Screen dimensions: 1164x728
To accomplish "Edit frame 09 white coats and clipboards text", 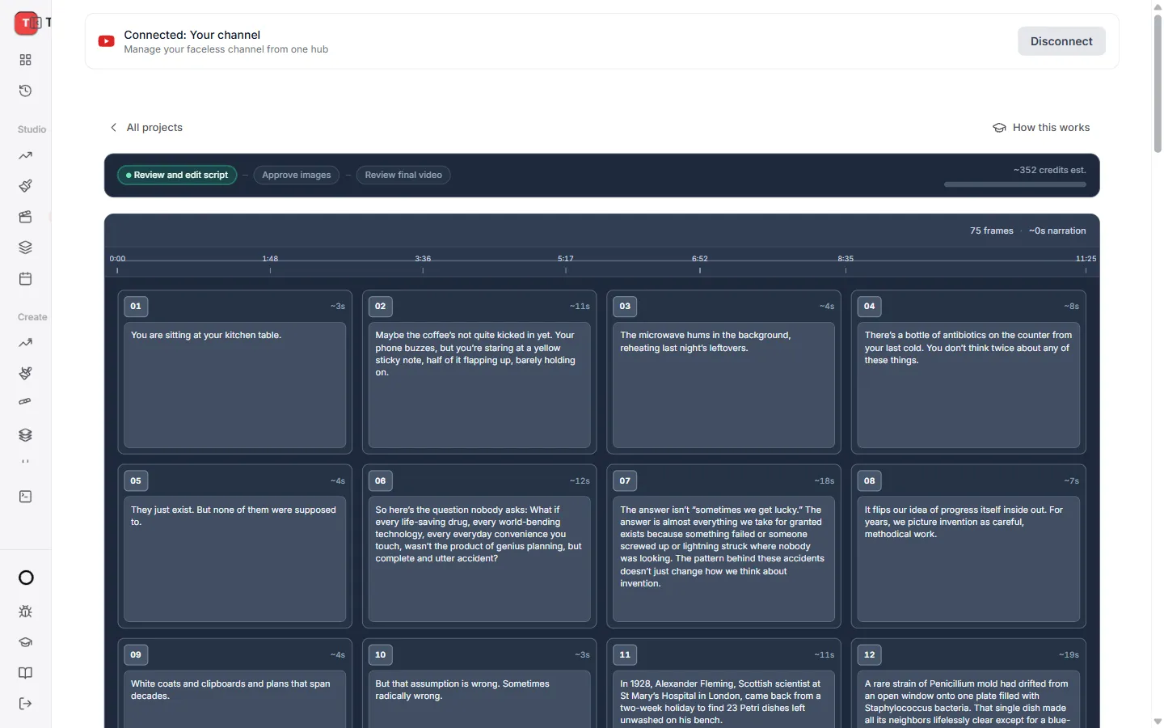I will [234, 700].
